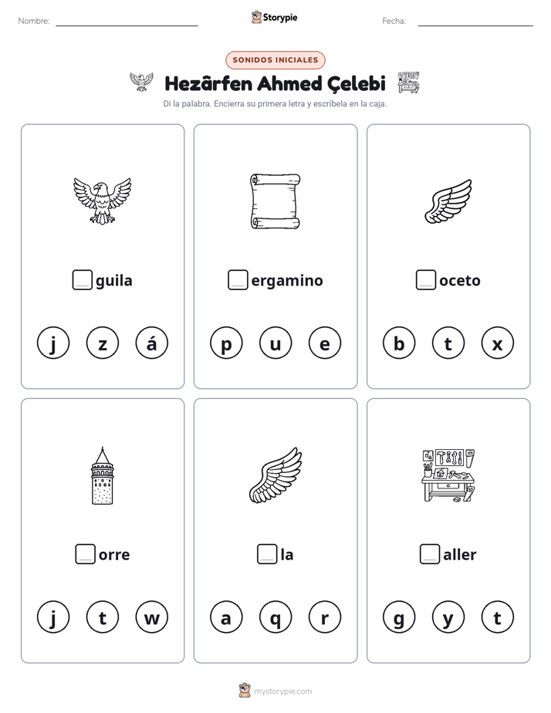Click the blank letter box before 'guila'
Image resolution: width=551 pixels, height=713 pixels.
(x=83, y=279)
